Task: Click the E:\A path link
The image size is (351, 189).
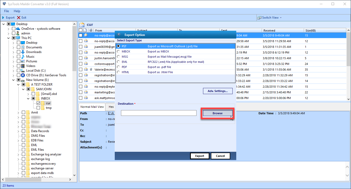Action: click(111, 113)
